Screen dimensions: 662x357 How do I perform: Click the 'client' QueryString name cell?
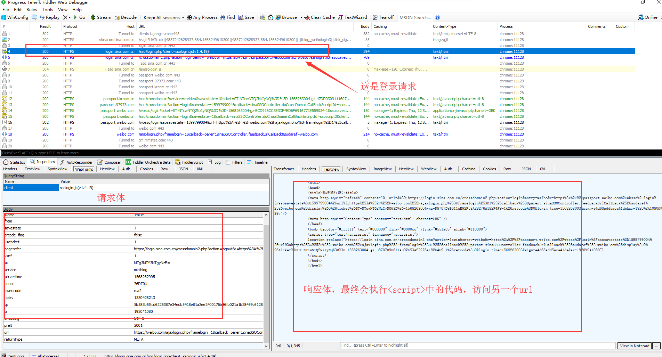31,188
